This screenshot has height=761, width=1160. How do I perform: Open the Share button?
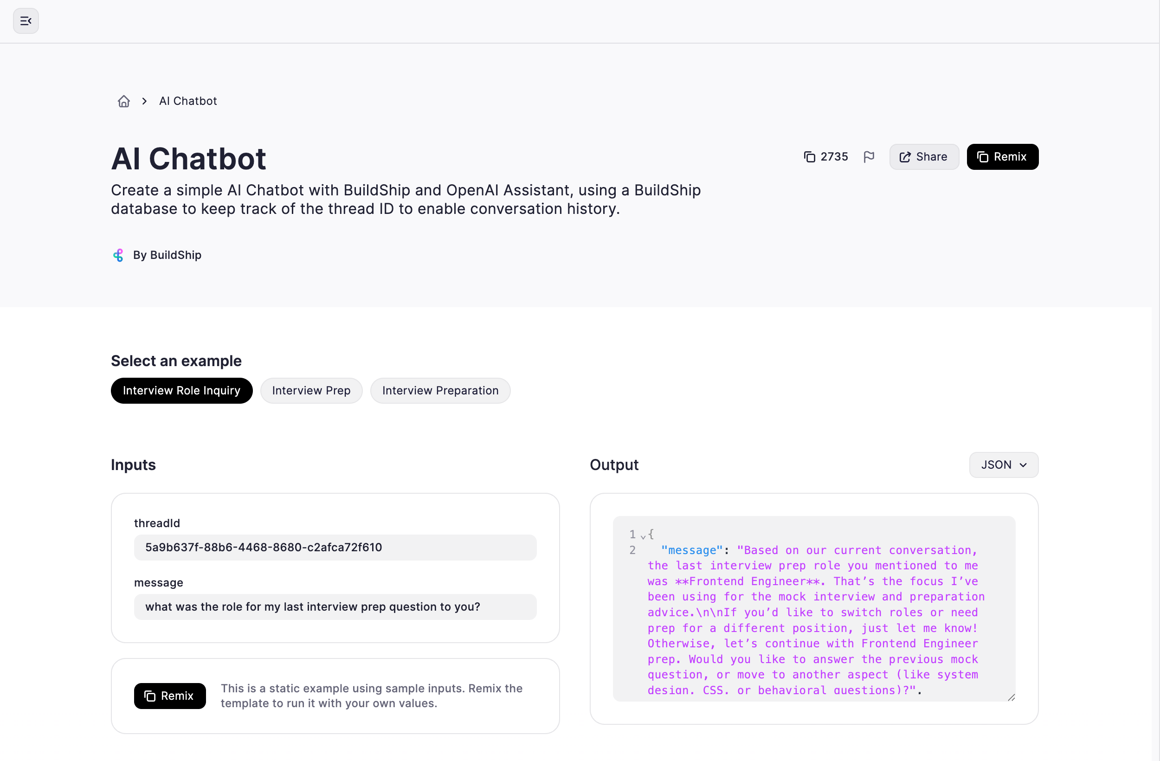click(x=924, y=157)
